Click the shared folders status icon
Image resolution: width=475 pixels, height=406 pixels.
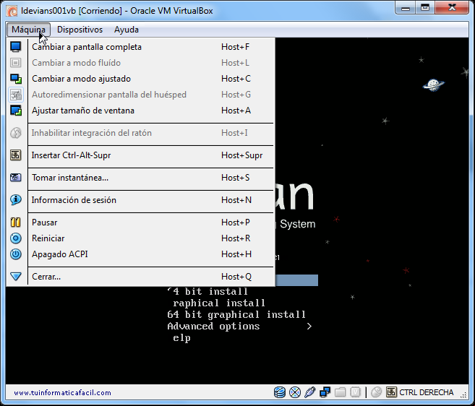[340, 392]
